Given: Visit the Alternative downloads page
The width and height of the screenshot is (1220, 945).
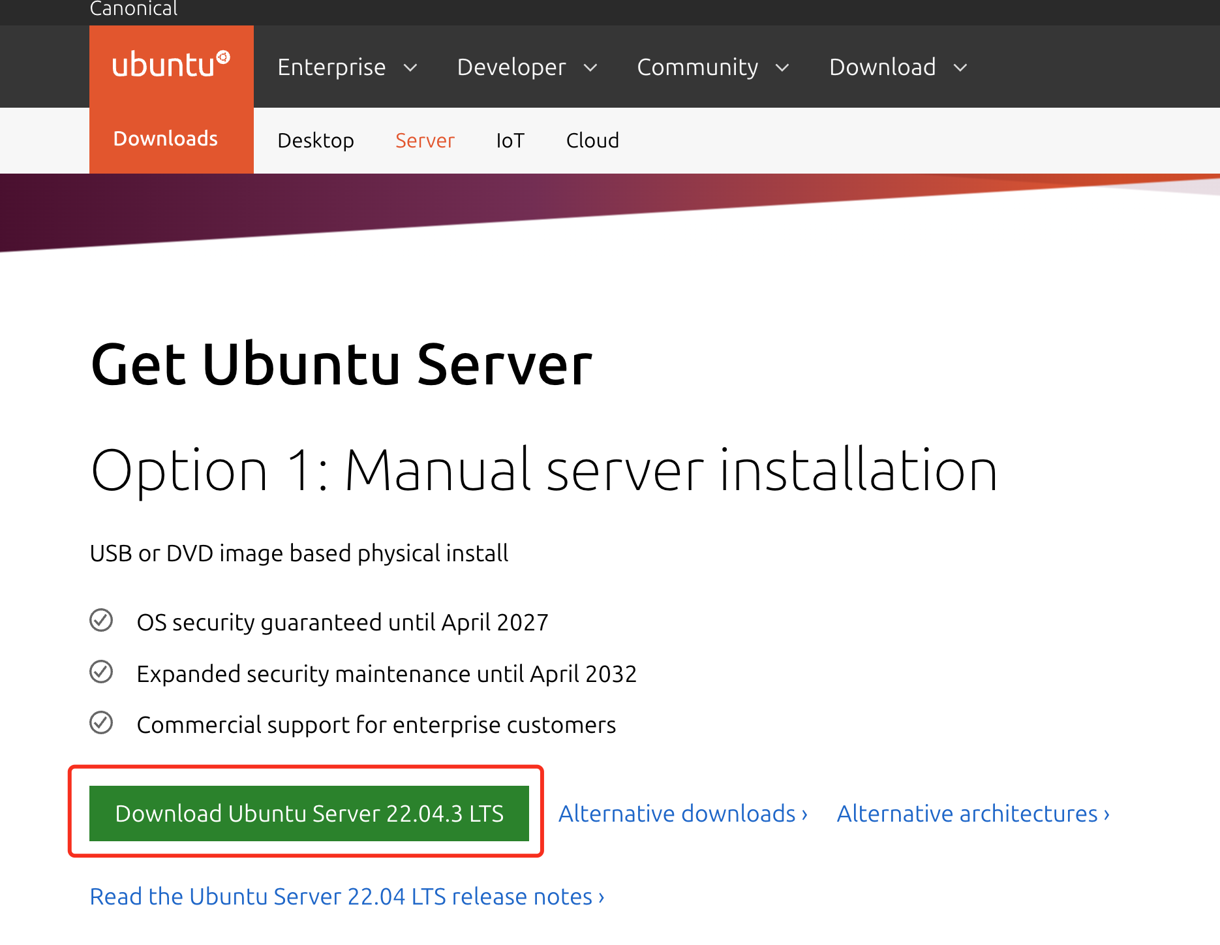Looking at the screenshot, I should tap(676, 813).
